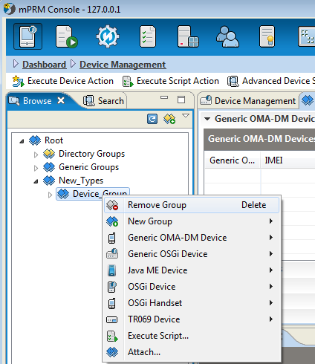Open the New Group submenu
315x364 pixels.
[x=192, y=221]
